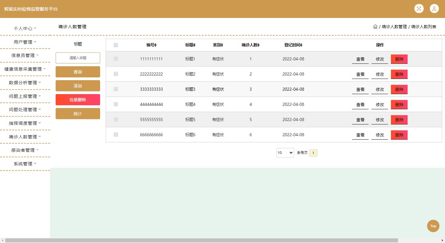Open 感染者管理 sidebar menu
Image resolution: width=445 pixels, height=243 pixels.
coord(25,150)
